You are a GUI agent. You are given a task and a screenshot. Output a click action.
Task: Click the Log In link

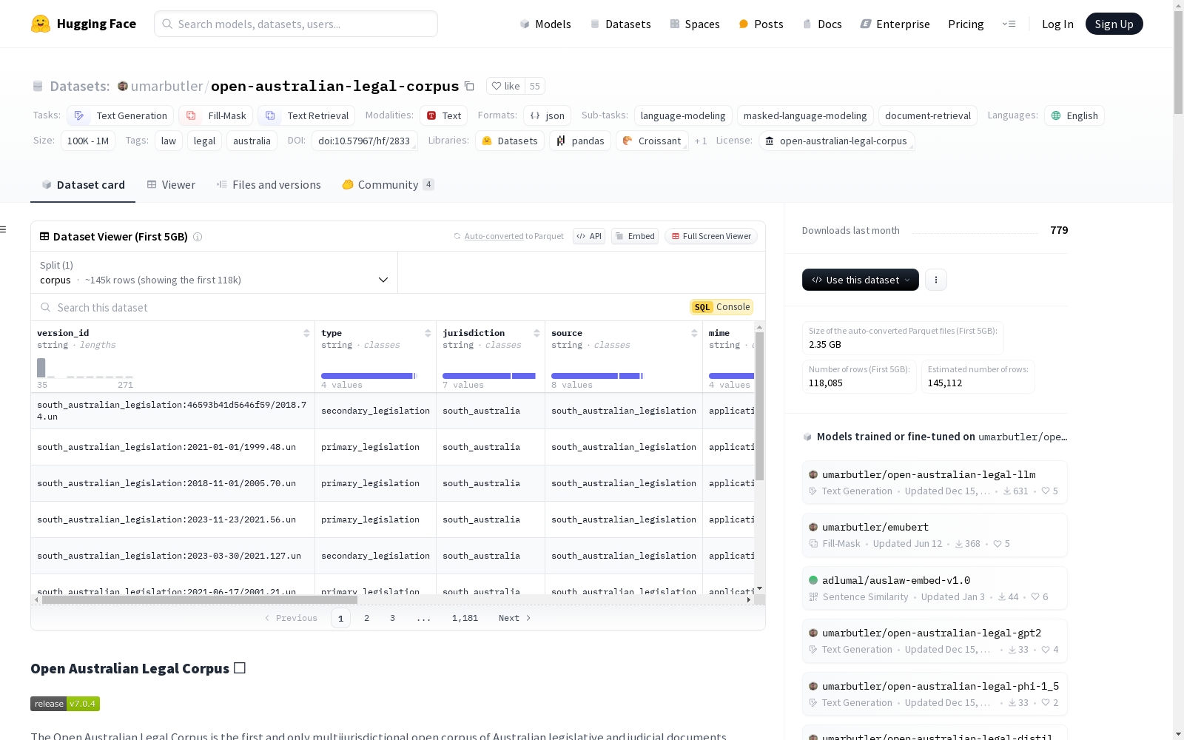1057,24
